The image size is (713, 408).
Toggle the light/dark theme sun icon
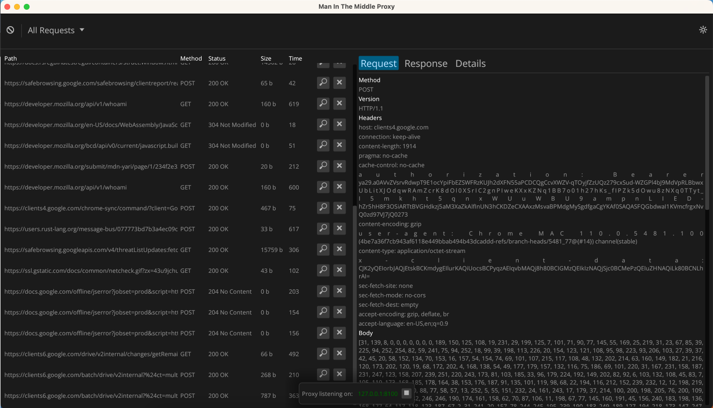pos(703,30)
